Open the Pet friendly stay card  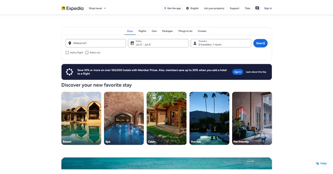click(x=252, y=118)
